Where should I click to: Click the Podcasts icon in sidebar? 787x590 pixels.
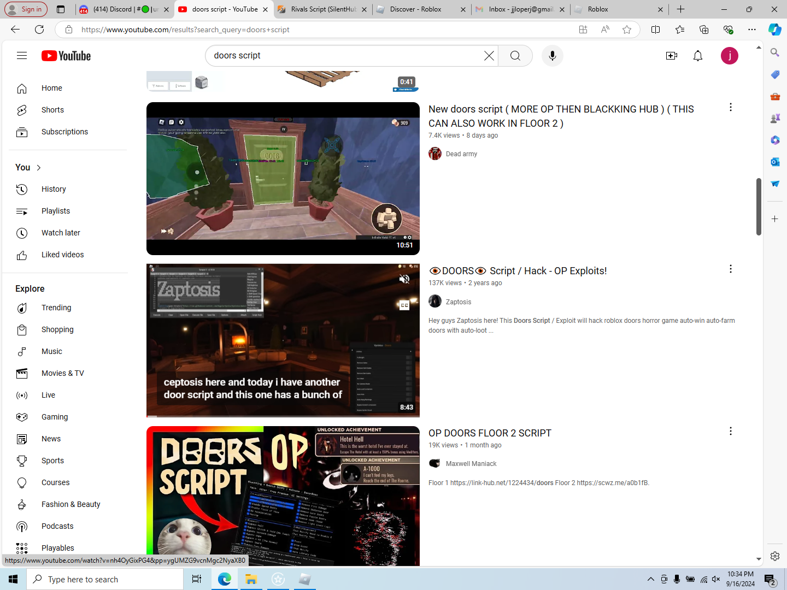coord(22,526)
